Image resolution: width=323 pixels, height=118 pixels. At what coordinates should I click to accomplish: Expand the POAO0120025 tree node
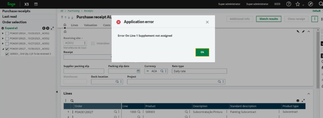(3, 38)
